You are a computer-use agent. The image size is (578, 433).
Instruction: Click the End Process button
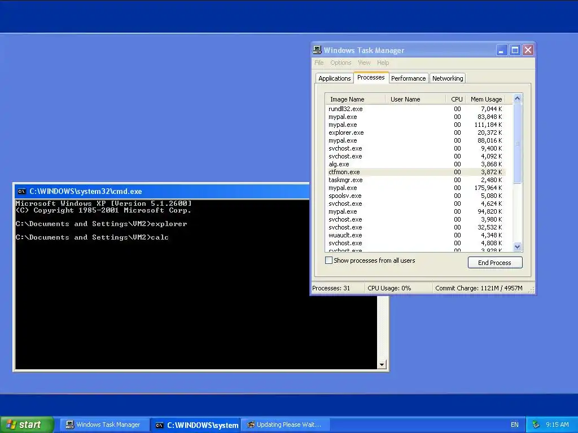click(x=494, y=263)
